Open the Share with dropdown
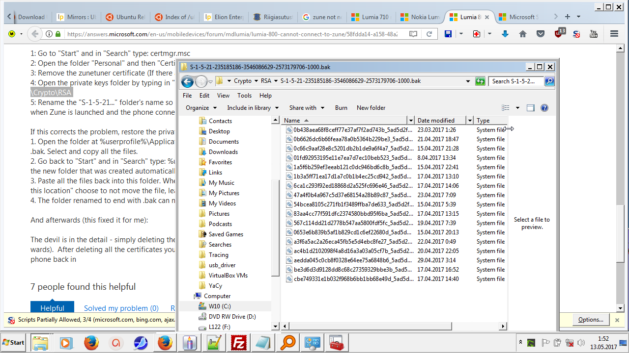Image resolution: width=629 pixels, height=353 pixels. pyautogui.click(x=307, y=108)
